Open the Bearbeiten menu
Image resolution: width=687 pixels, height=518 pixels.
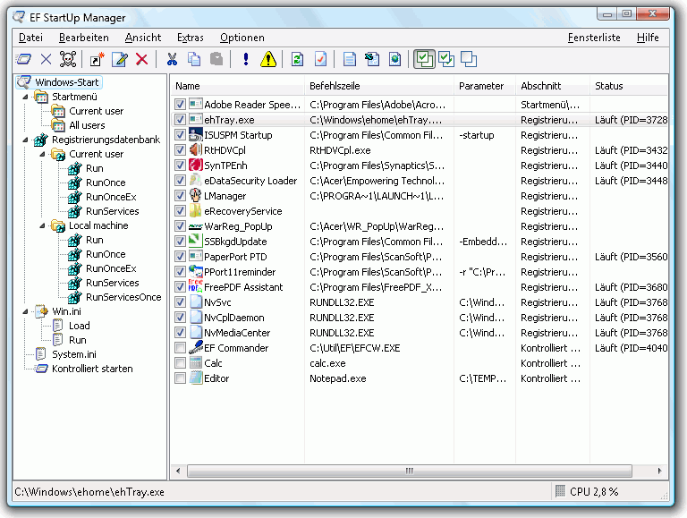point(83,38)
